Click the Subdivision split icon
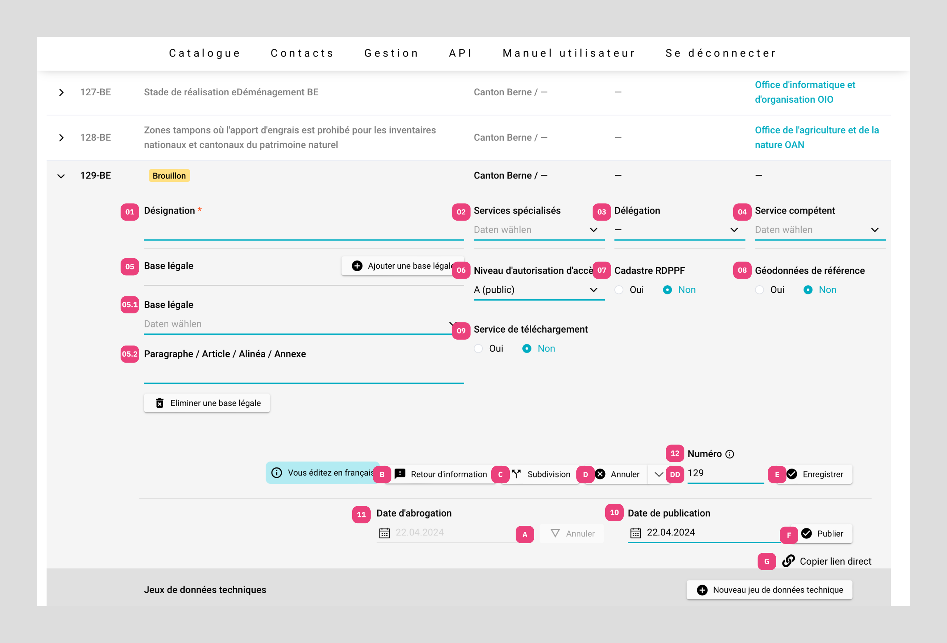Viewport: 947px width, 643px height. (517, 474)
